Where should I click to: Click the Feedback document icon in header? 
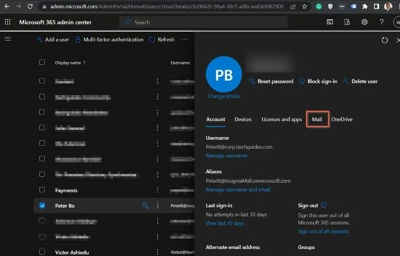tap(347, 22)
